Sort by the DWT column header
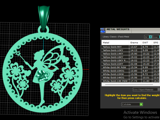The image size is (160, 120). click(x=146, y=43)
